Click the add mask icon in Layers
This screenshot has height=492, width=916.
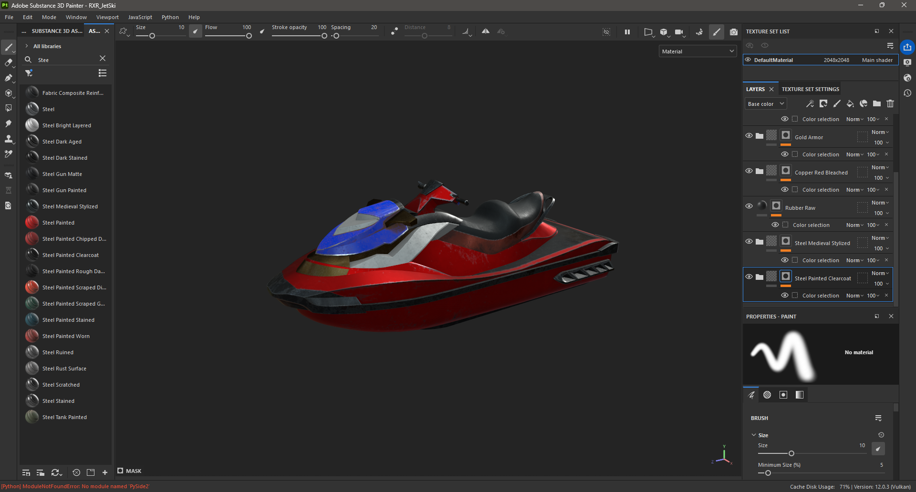tap(823, 103)
